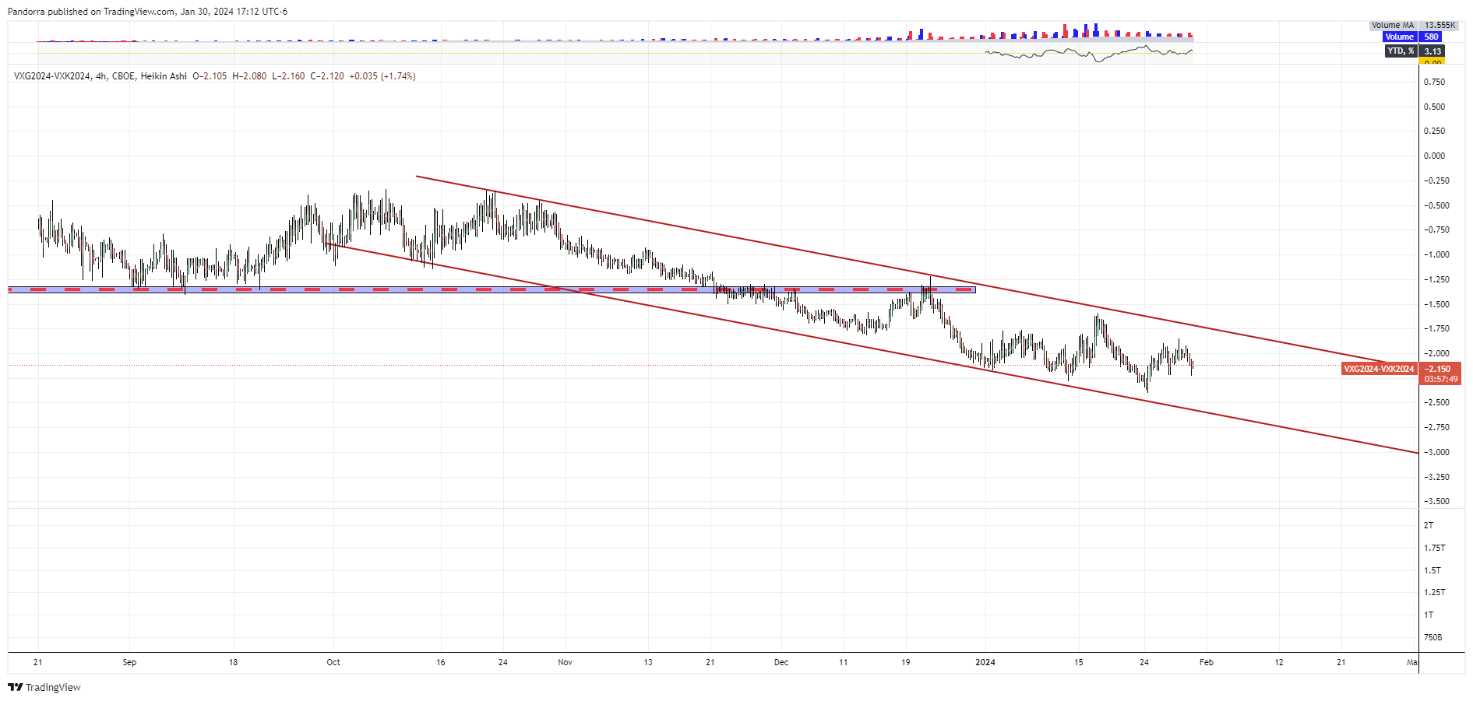Click the Volume MA indicator label
This screenshot has width=1473, height=701.
pos(1393,26)
